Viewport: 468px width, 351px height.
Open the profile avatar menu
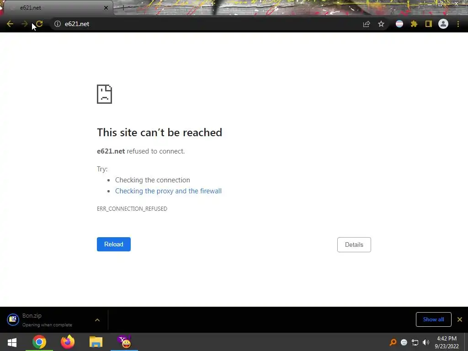443,24
